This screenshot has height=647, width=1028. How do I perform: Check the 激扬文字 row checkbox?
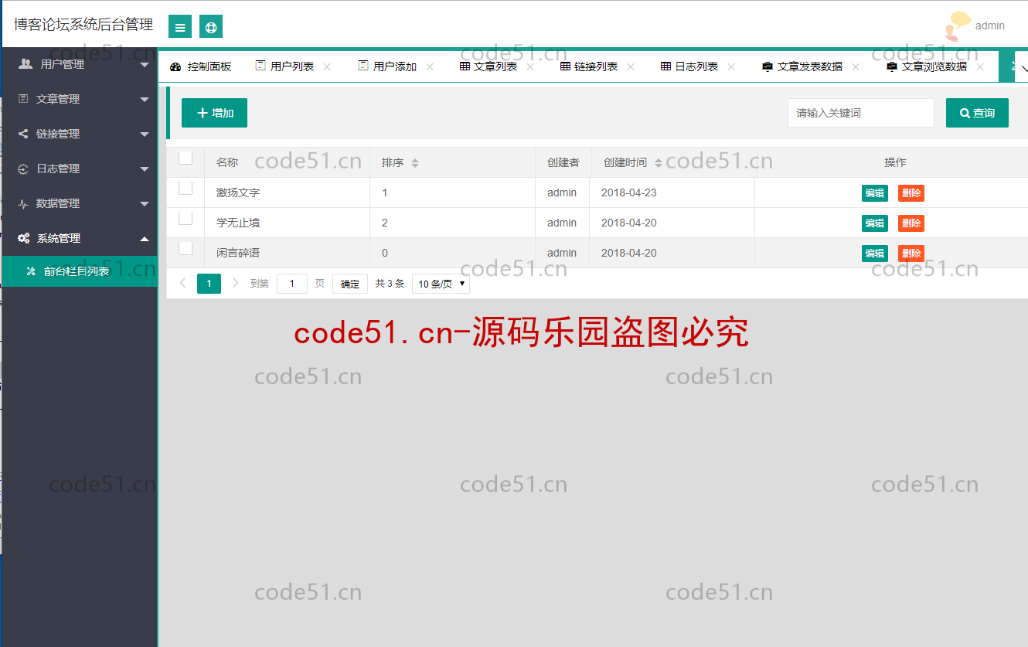coord(186,188)
